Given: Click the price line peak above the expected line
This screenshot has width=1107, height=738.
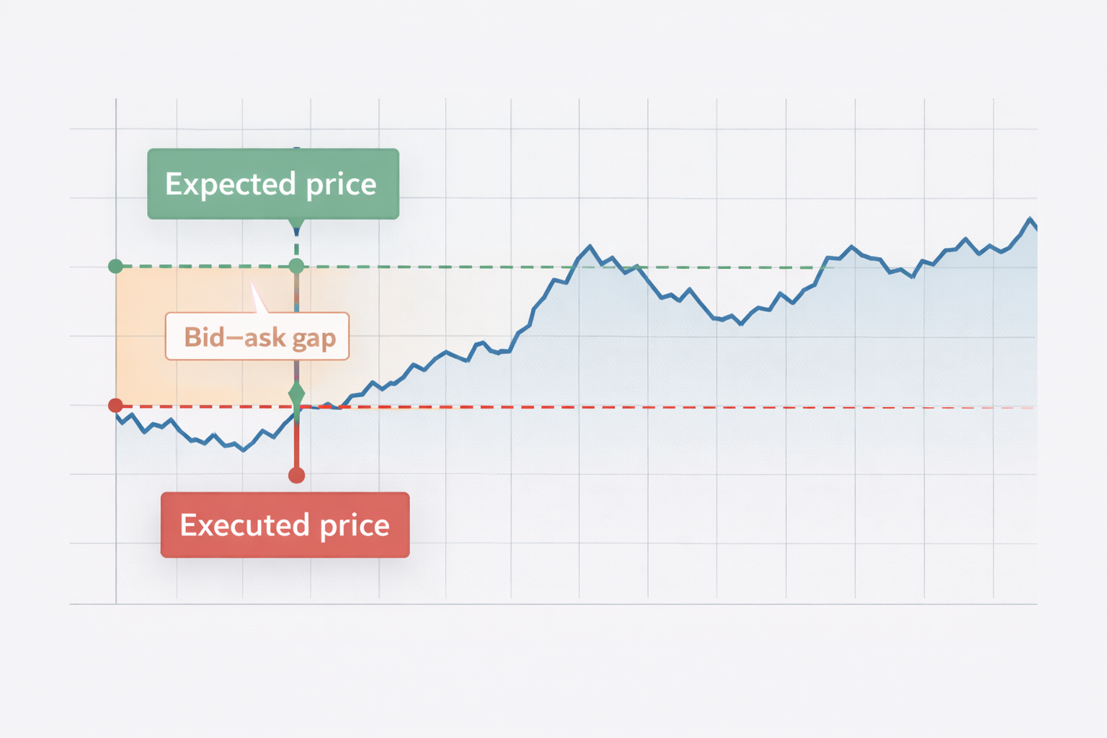Looking at the screenshot, I should [590, 246].
